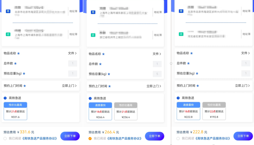Click the blue sender icon for Beijing-to-Shijiazhuang order

click(181, 11)
